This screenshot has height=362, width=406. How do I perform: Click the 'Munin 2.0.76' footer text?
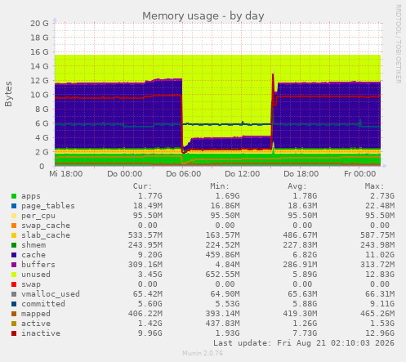coord(203,353)
